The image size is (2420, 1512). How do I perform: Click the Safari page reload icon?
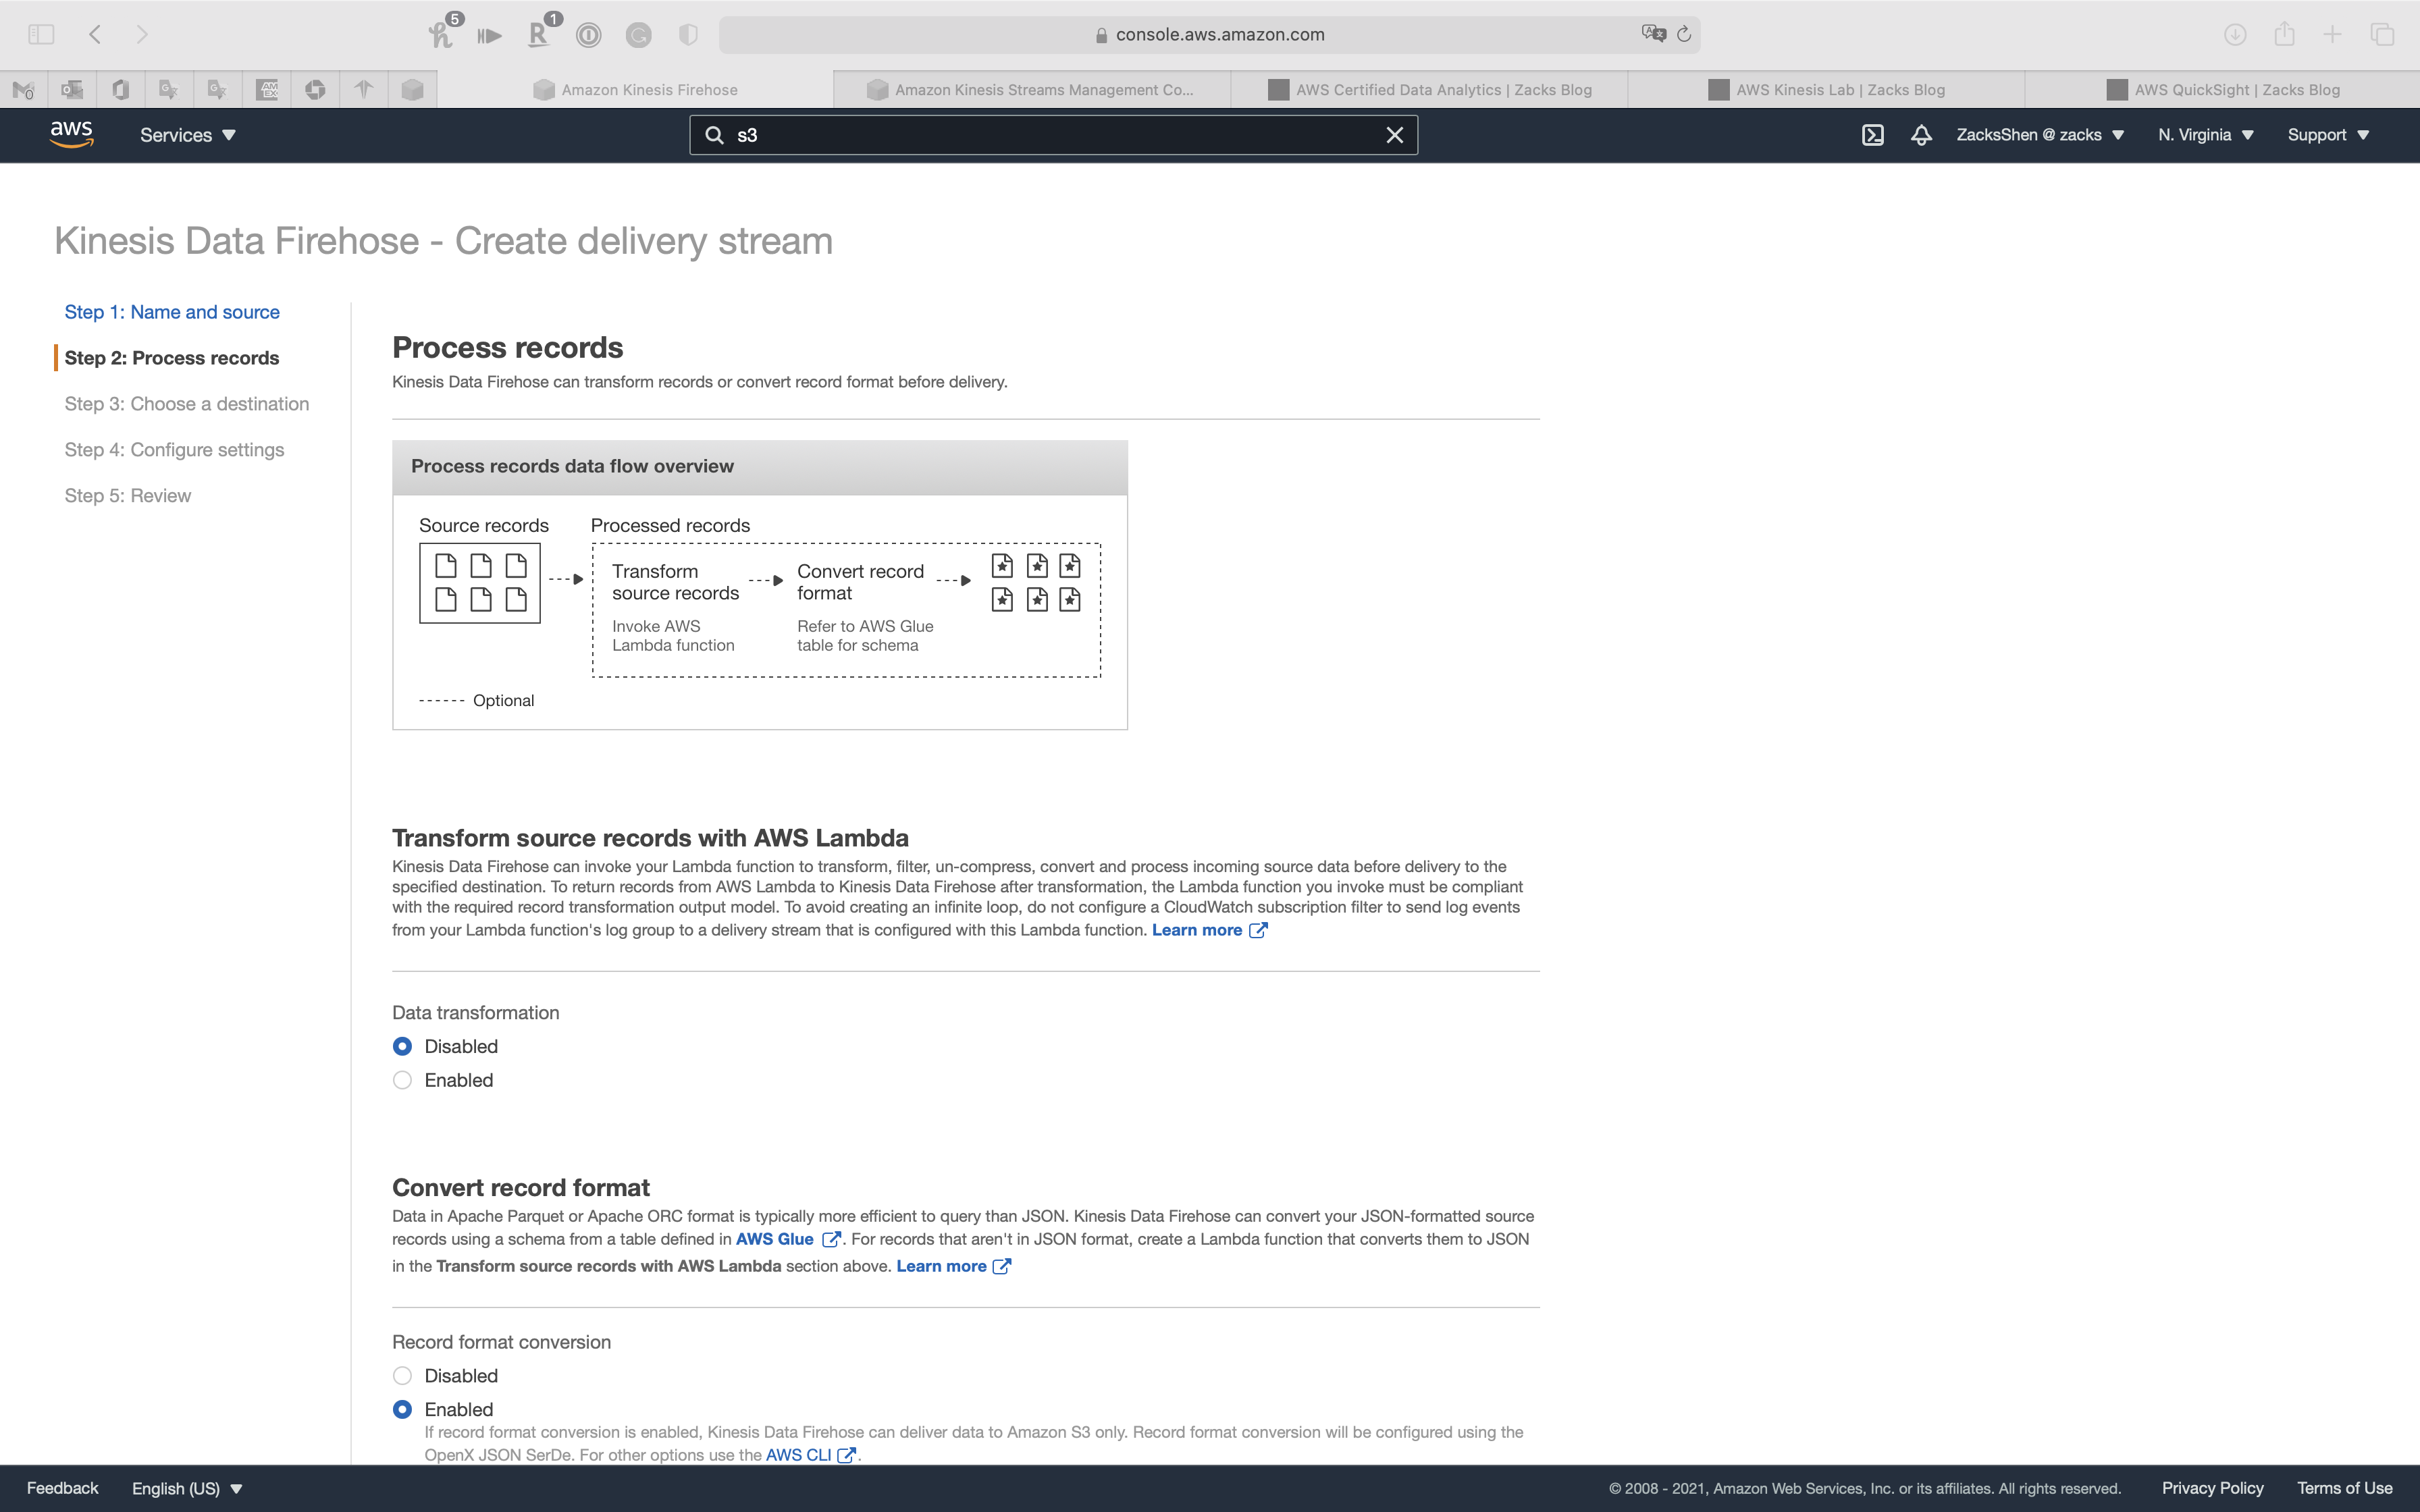1684,34
